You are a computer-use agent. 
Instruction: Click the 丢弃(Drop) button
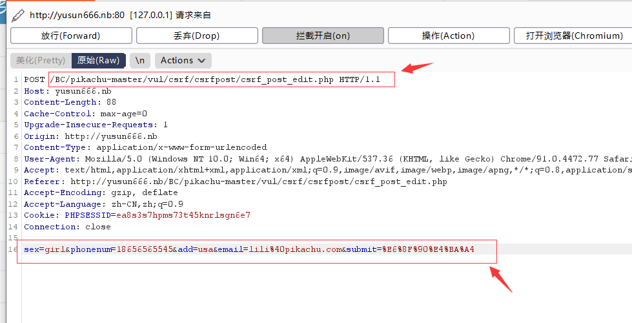click(197, 36)
